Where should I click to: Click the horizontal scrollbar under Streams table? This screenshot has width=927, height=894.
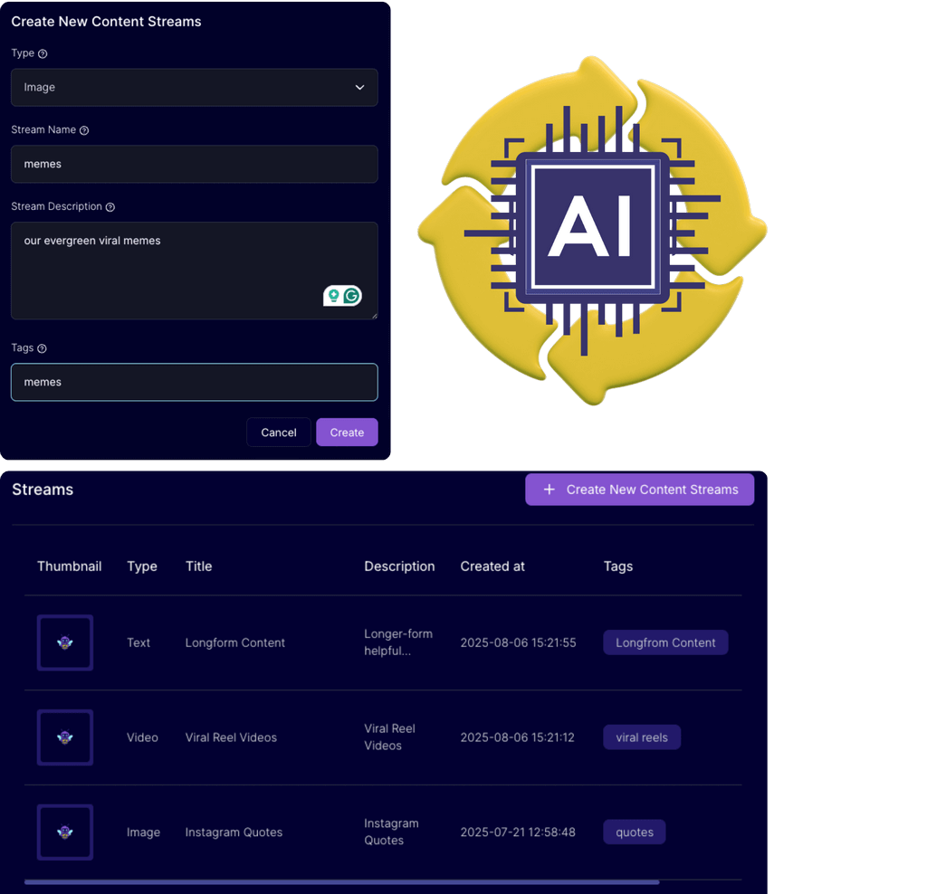[341, 881]
